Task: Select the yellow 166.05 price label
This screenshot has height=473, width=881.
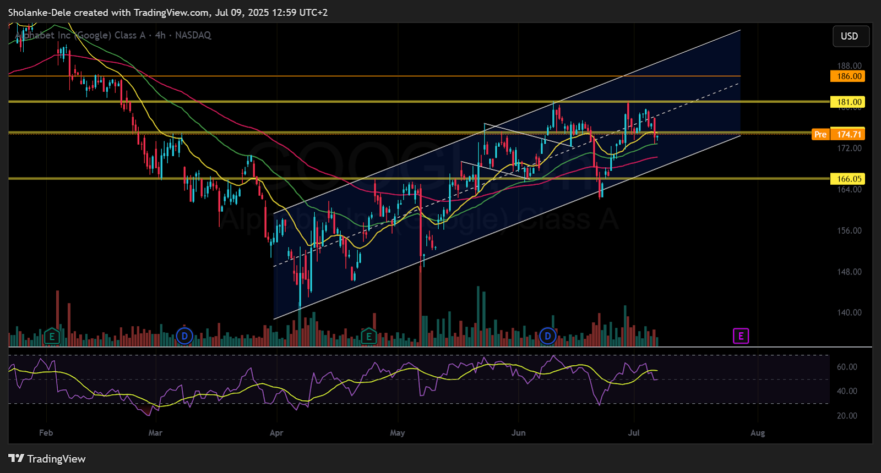Action: 848,179
